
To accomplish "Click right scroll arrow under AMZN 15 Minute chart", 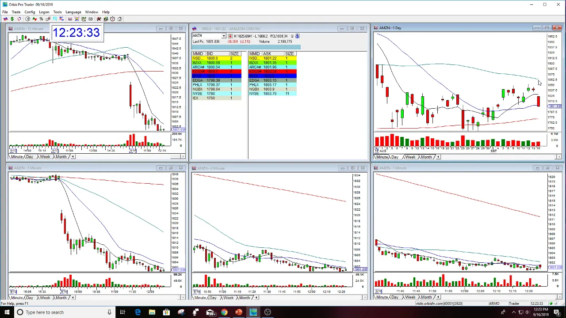I will click(x=184, y=157).
